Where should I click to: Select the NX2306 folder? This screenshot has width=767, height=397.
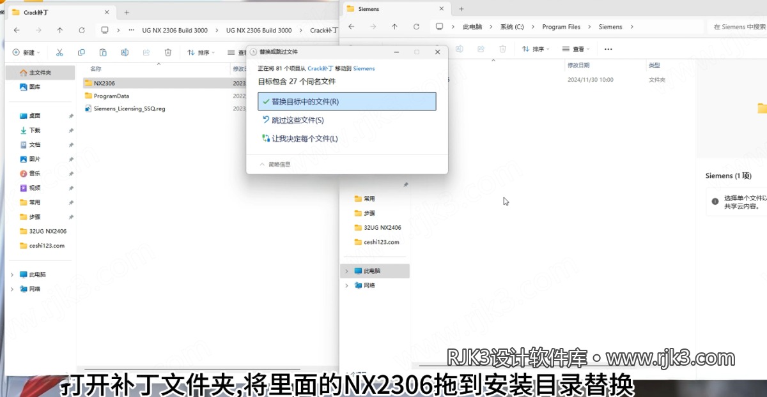click(x=104, y=83)
